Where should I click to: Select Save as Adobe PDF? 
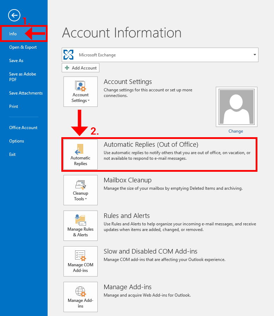[x=23, y=77]
